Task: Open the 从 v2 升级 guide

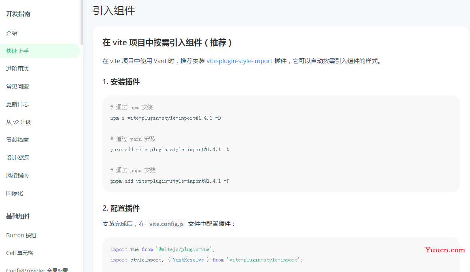Action: (18, 122)
